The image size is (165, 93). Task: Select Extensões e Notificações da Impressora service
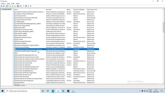point(56,51)
